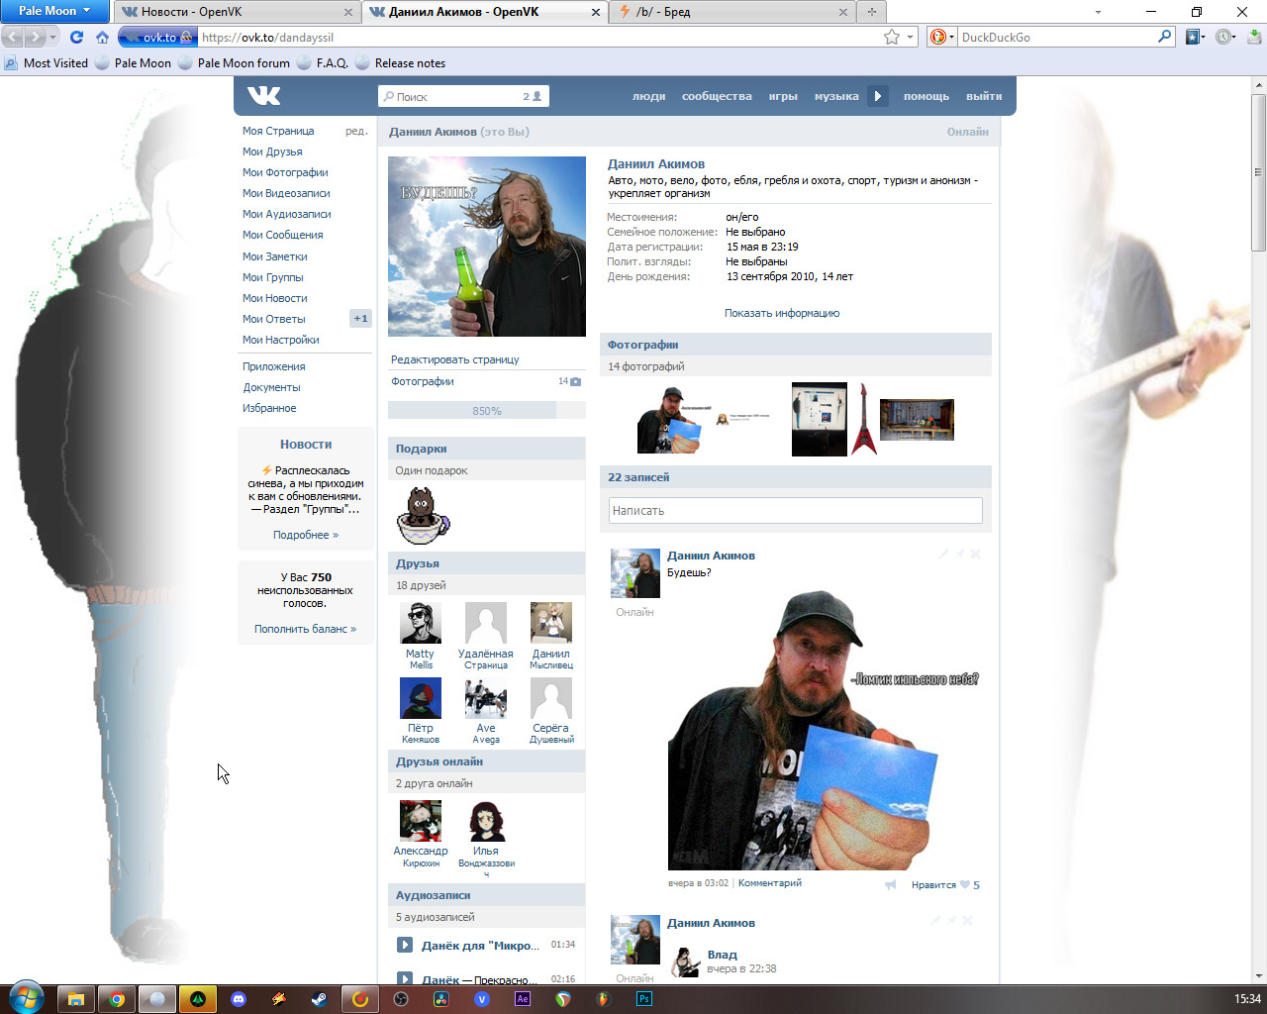Open Мои Друзья in the sidebar
The height and width of the screenshot is (1014, 1267).
coord(272,152)
